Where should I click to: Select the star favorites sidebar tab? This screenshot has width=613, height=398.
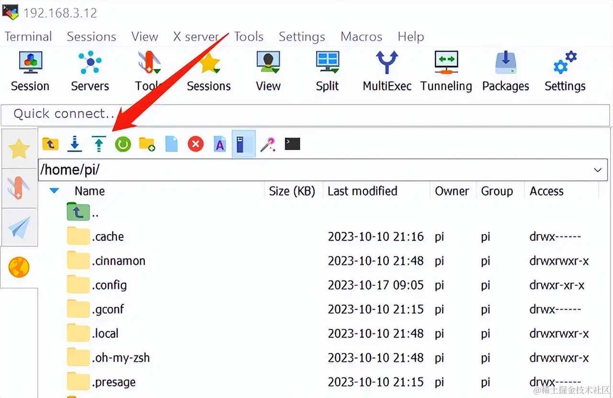19,149
